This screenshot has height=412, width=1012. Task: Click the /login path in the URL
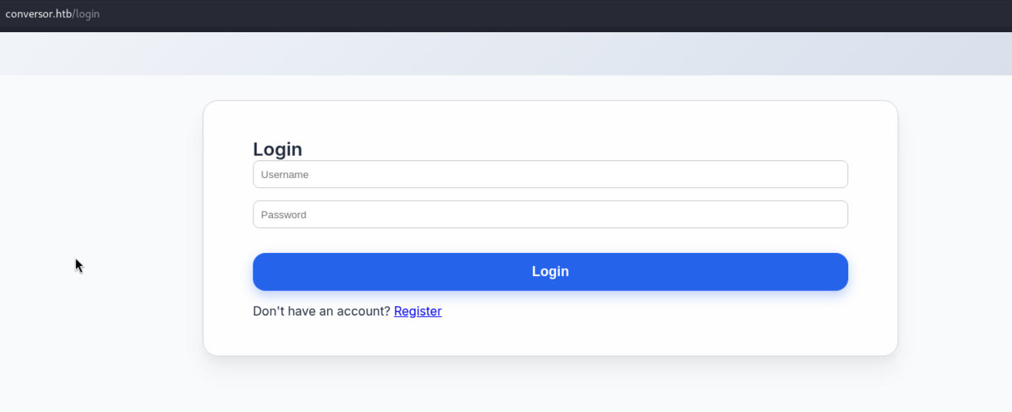pos(86,14)
